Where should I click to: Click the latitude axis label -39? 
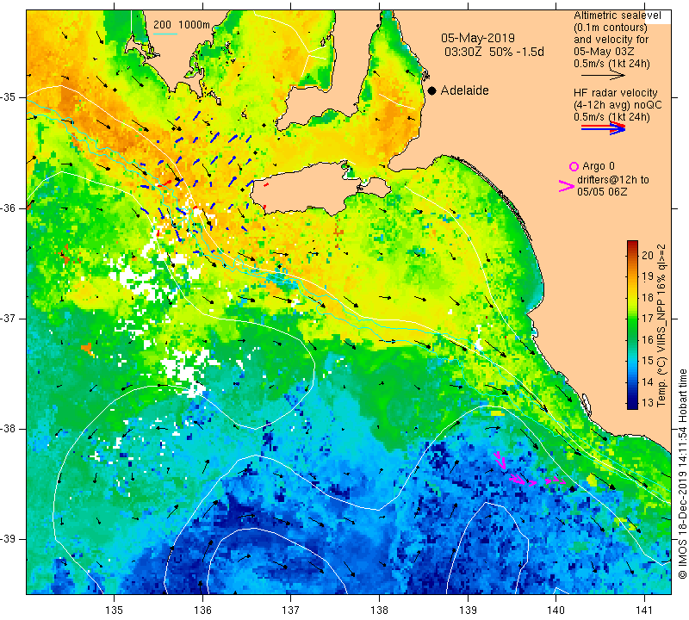(x=8, y=539)
